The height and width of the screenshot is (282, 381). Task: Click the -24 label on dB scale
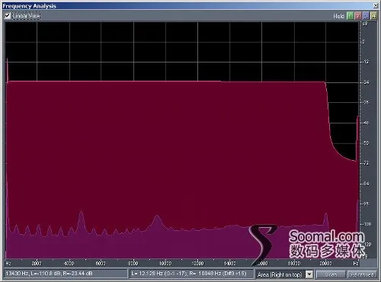tap(366, 82)
